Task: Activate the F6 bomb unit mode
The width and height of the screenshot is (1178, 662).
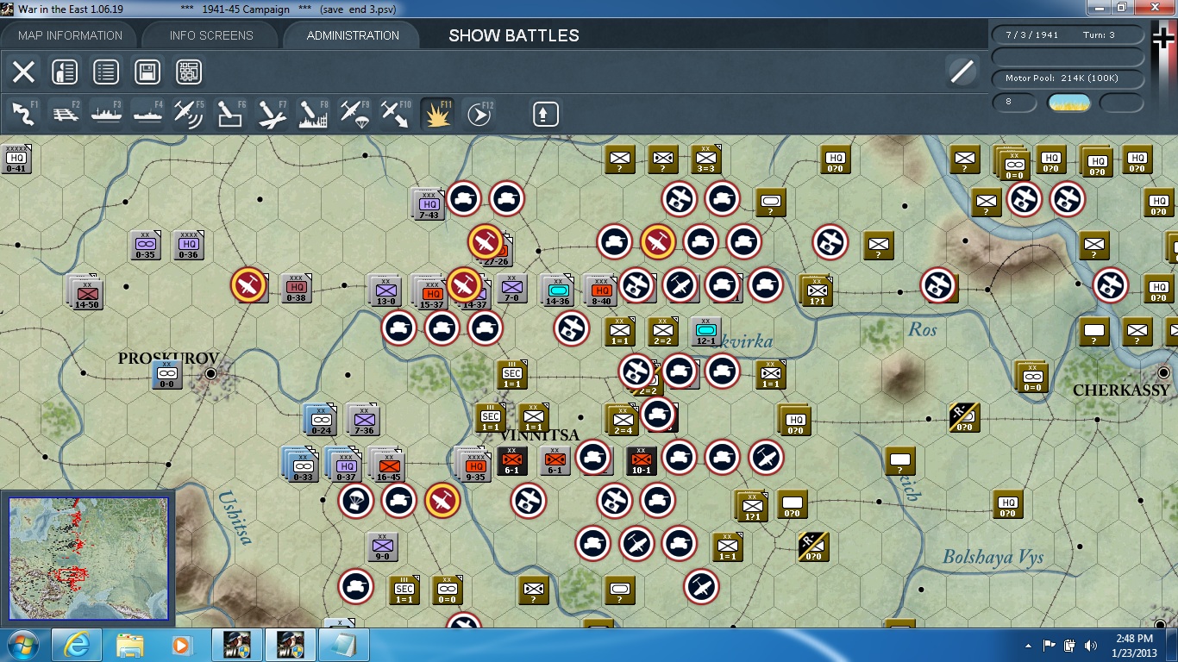Action: tap(230, 114)
